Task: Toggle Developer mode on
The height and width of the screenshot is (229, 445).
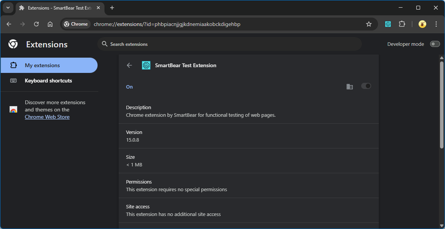Action: coord(434,44)
